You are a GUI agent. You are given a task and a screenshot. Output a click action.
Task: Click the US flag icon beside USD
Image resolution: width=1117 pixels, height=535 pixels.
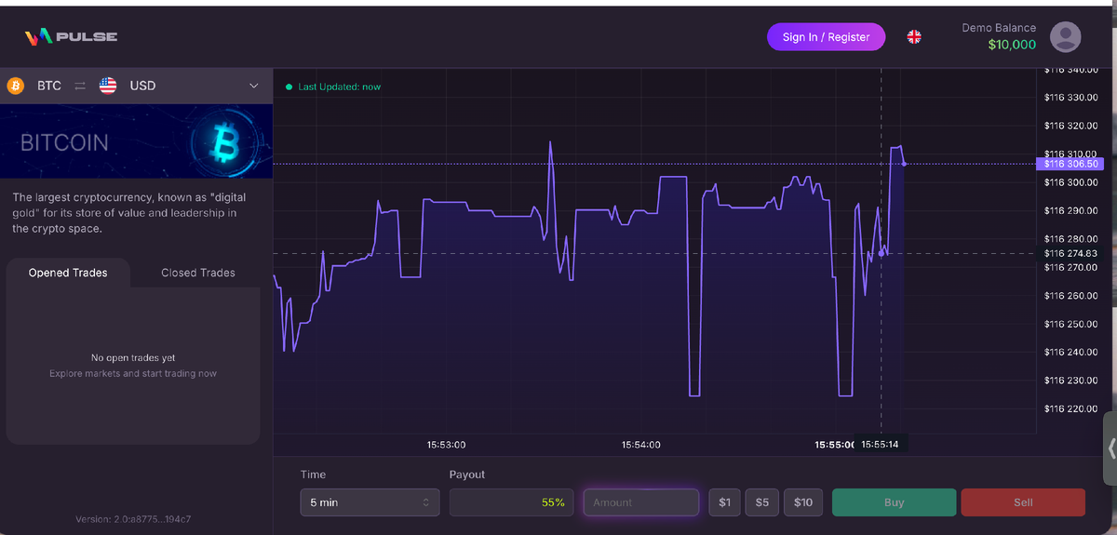point(108,86)
